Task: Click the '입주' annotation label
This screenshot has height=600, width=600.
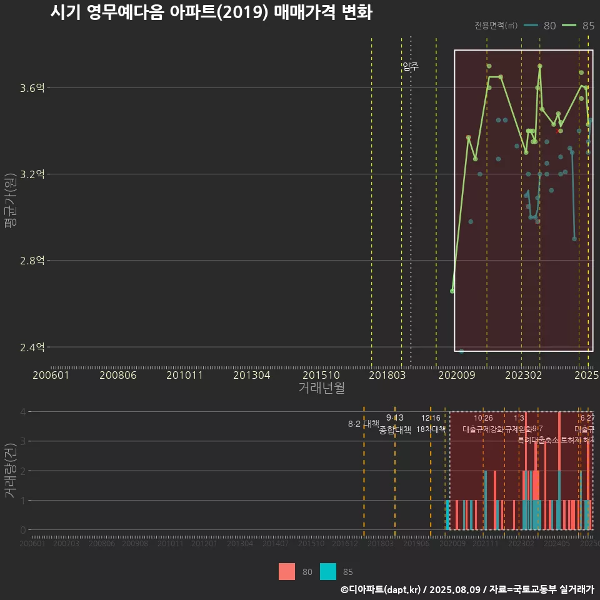Action: coord(411,67)
